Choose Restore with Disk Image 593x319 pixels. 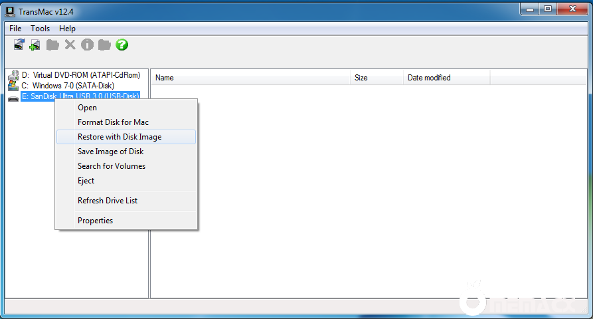pos(126,137)
